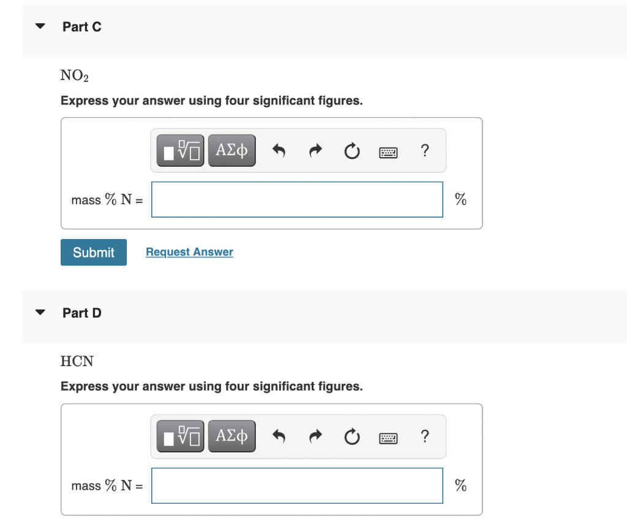This screenshot has height=519, width=627.
Task: Click the undo icon in Part C editor
Action: point(279,150)
